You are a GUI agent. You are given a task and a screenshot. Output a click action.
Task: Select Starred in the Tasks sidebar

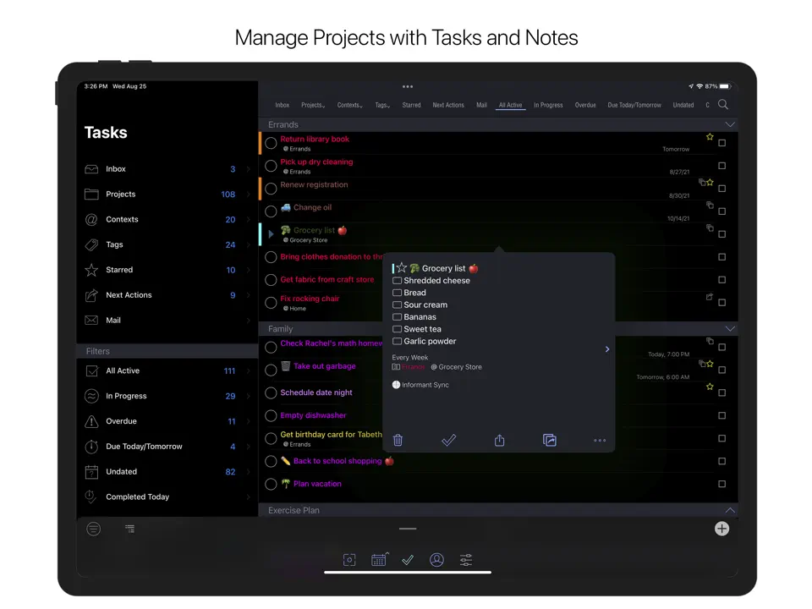[119, 270]
